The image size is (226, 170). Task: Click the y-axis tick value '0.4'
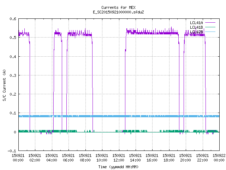(13, 57)
